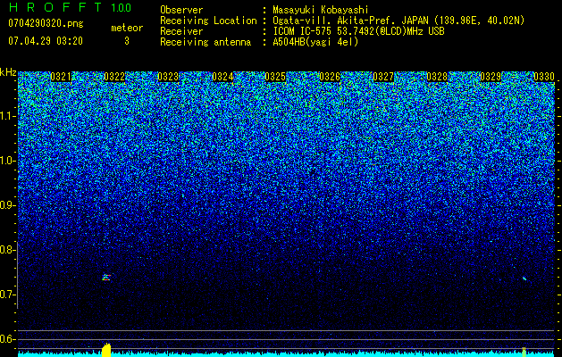Image resolution: width=562 pixels, height=357 pixels.
Task: Select the filename 0704290320.png
Action: 46,23
